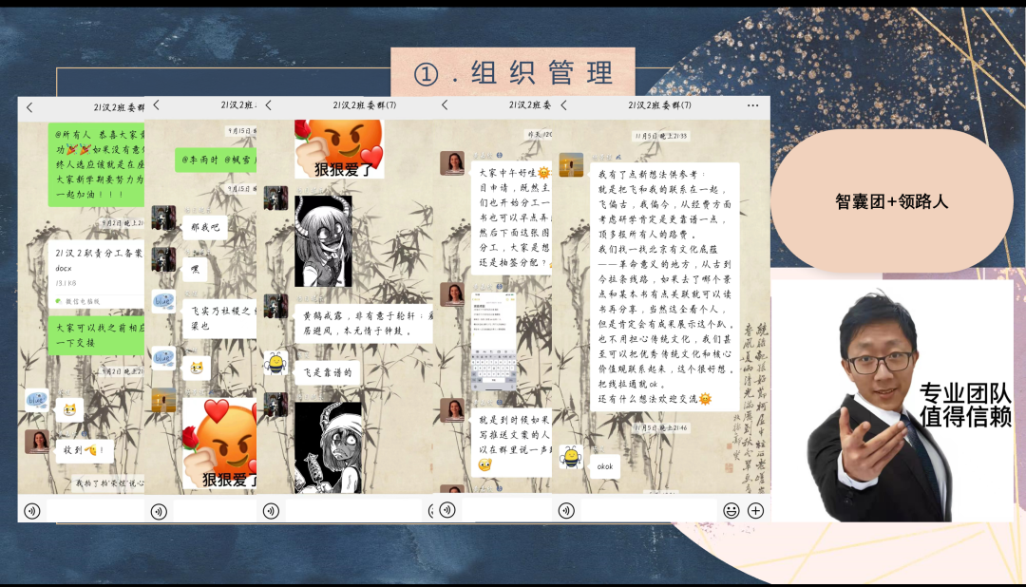Click the horned anime girl sticker at top

(x=323, y=241)
